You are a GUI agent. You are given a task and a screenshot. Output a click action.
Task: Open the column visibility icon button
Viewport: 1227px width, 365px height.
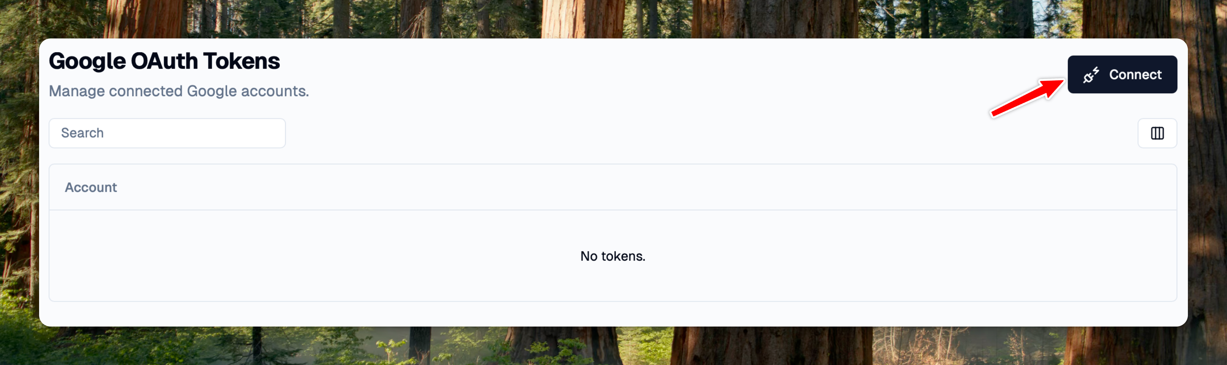pyautogui.click(x=1157, y=133)
